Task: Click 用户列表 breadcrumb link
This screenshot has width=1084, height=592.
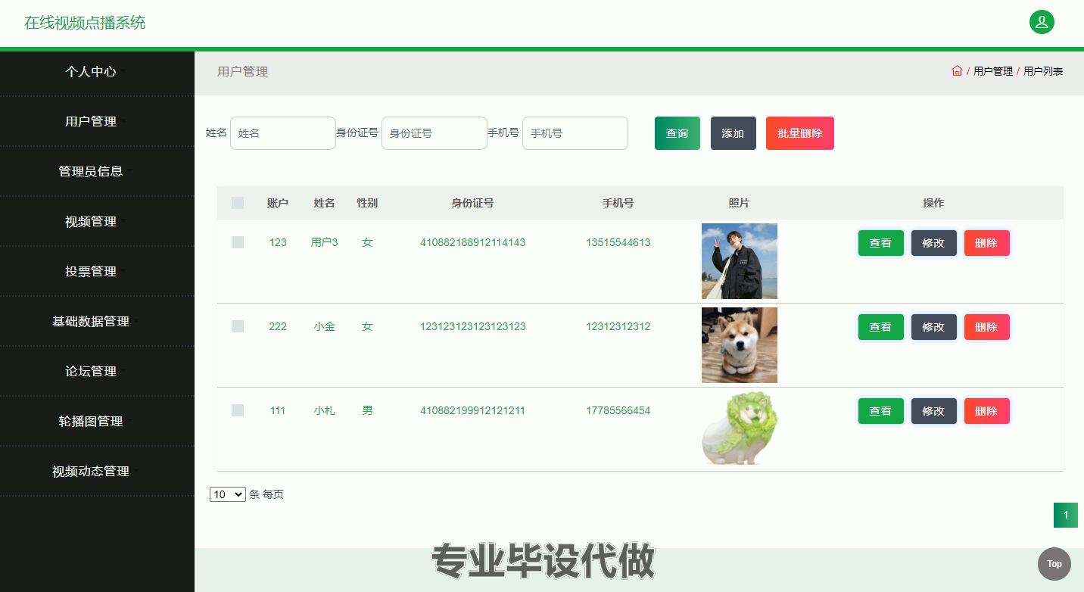Action: [x=1043, y=71]
